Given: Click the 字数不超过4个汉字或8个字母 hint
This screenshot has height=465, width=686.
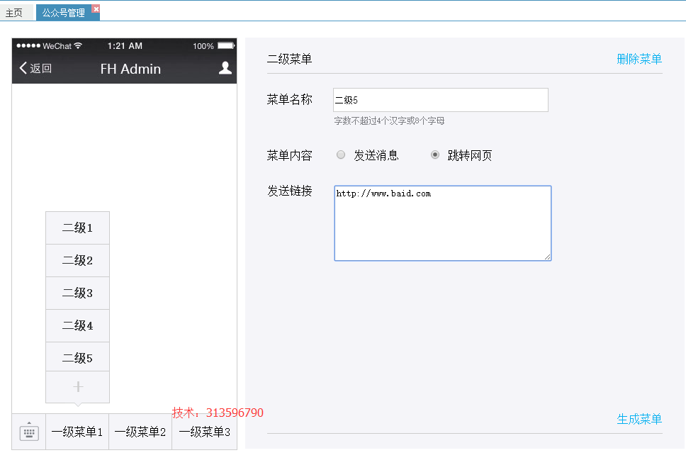Looking at the screenshot, I should (x=389, y=121).
